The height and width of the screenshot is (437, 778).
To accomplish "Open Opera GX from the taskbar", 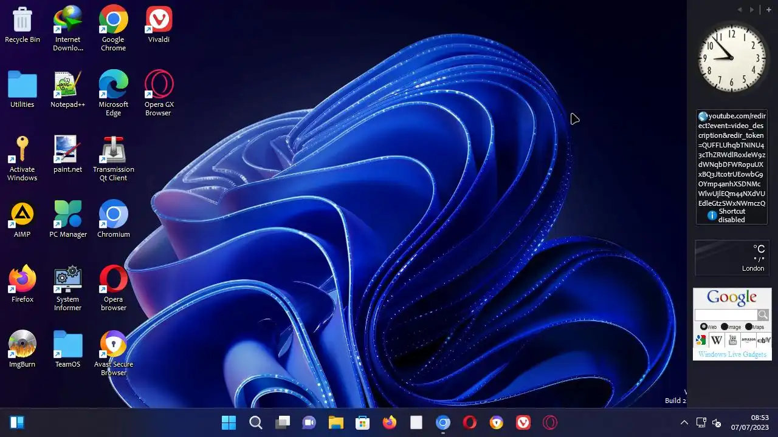I will 550,422.
